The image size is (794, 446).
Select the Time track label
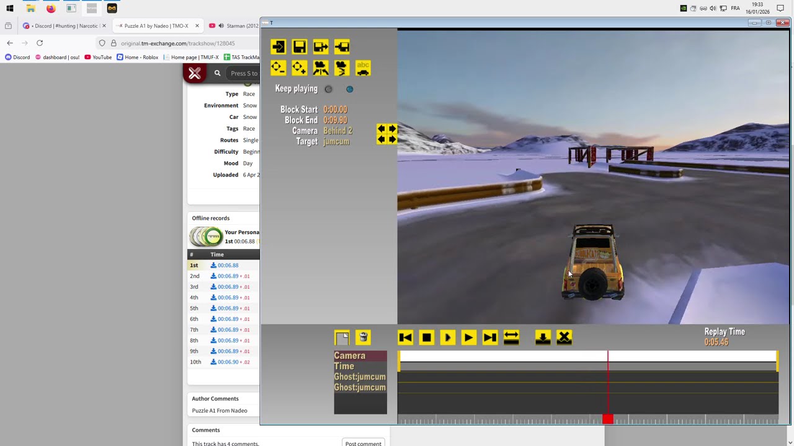click(x=360, y=366)
